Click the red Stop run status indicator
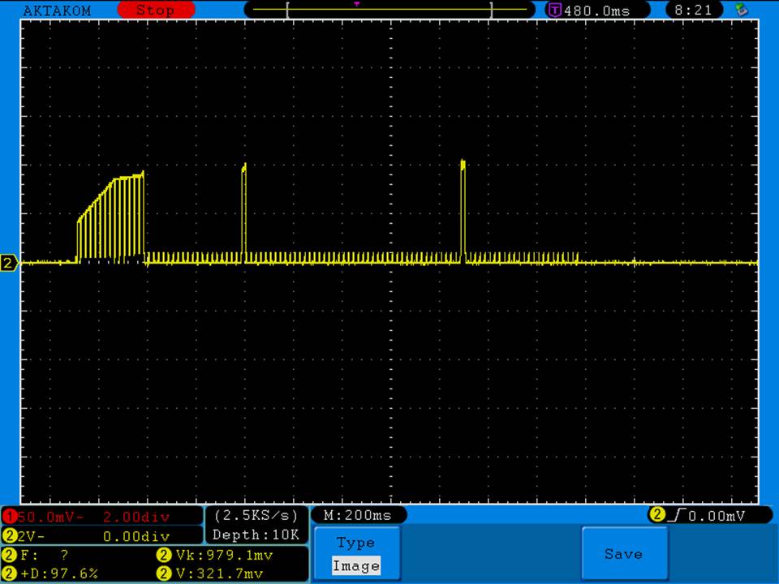Viewport: 779px width, 584px height. [x=155, y=11]
